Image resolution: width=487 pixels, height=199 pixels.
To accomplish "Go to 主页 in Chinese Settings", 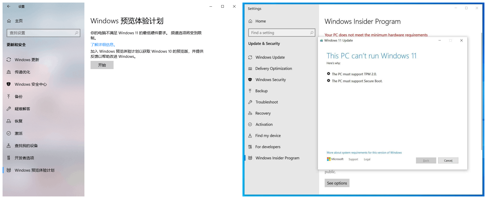I will 19,21.
